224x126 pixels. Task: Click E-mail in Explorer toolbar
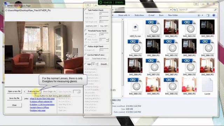pyautogui.click(x=152, y=15)
